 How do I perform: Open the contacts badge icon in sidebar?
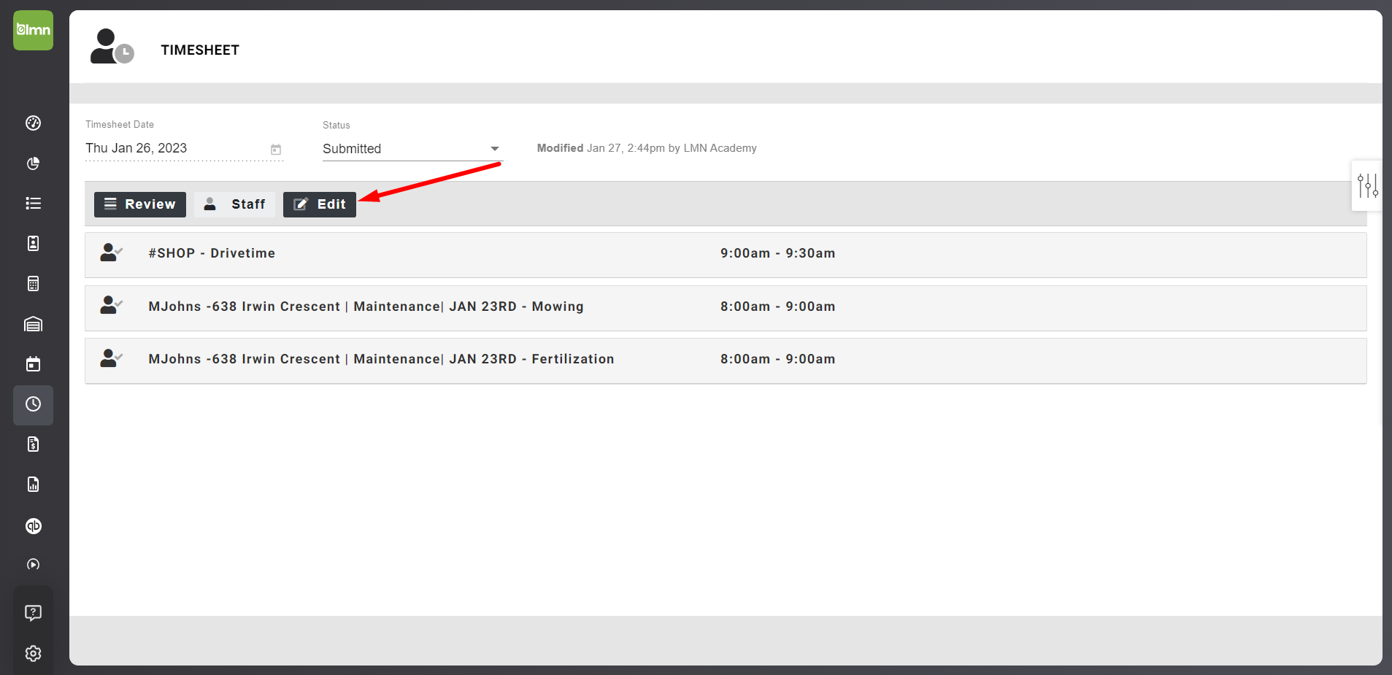click(x=33, y=243)
